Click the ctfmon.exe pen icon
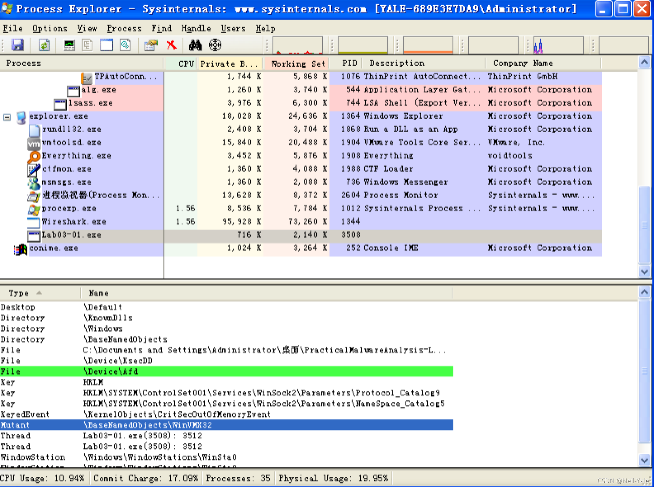The height and width of the screenshot is (487, 654). [x=33, y=170]
